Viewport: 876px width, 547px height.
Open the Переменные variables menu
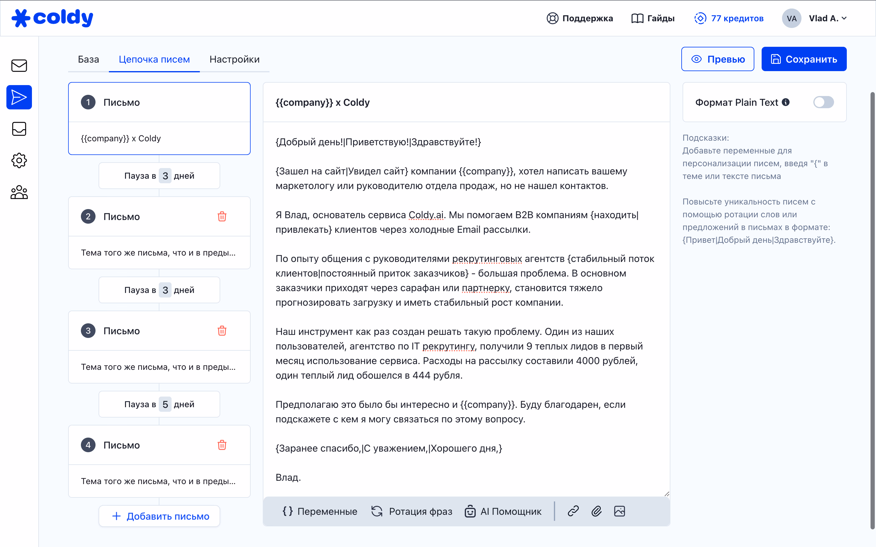[320, 511]
